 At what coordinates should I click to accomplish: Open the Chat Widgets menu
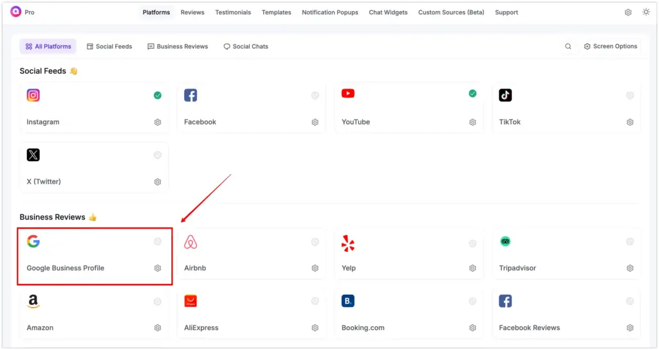tap(388, 13)
